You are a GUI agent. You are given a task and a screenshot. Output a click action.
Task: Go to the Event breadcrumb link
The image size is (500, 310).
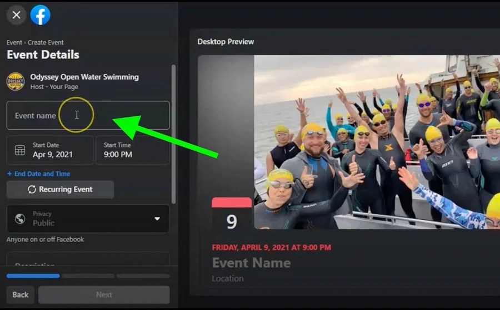pyautogui.click(x=14, y=42)
